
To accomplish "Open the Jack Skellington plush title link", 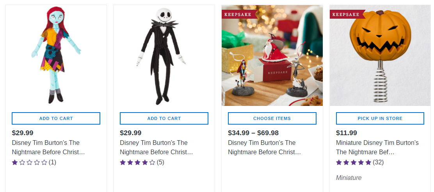I will (x=156, y=147).
